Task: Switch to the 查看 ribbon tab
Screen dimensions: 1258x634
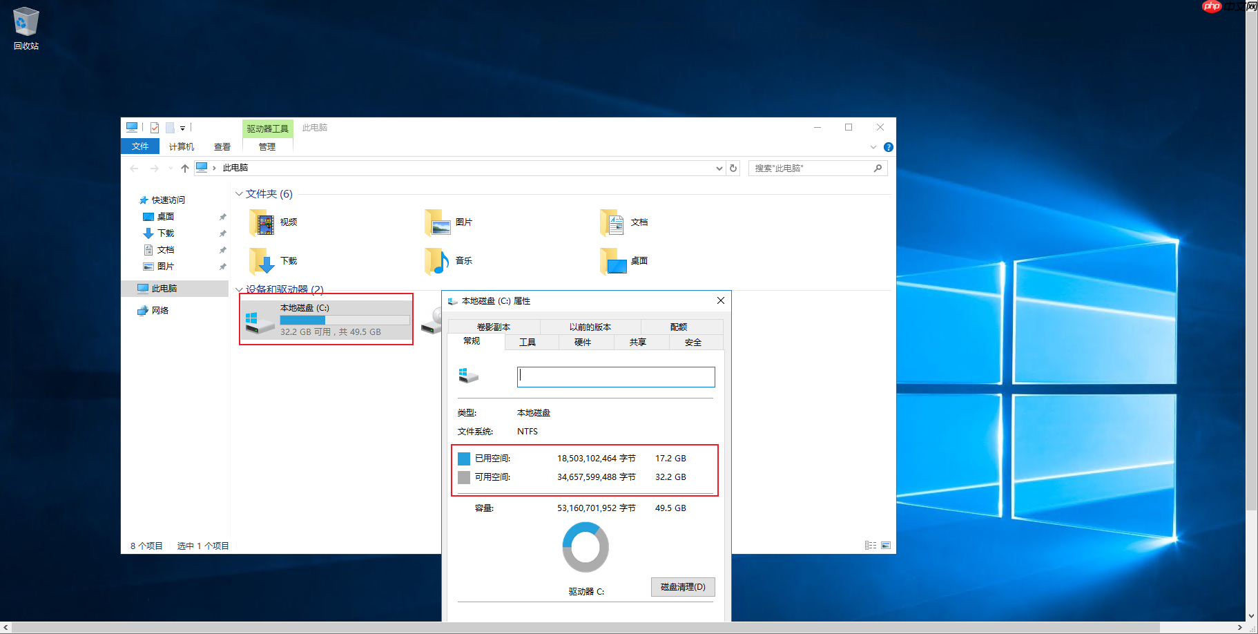Action: [222, 146]
